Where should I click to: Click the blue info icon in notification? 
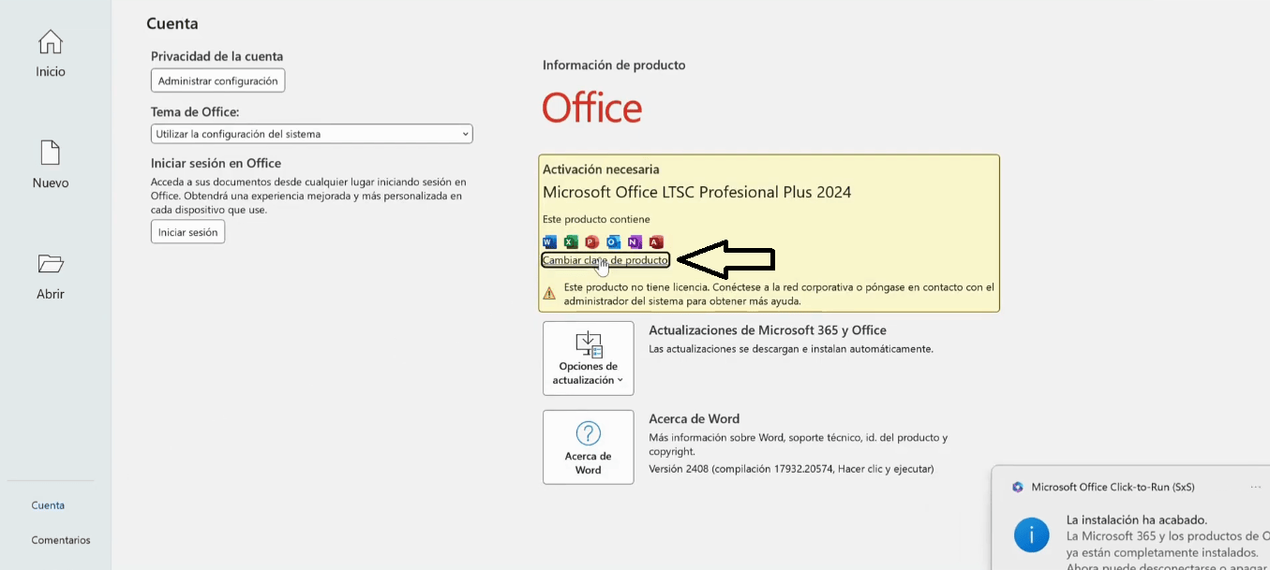coord(1032,535)
